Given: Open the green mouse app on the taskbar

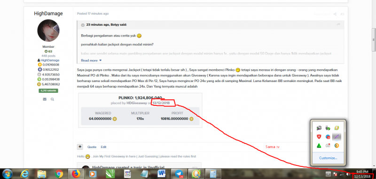Looking at the screenshot, I should click(x=196, y=174).
